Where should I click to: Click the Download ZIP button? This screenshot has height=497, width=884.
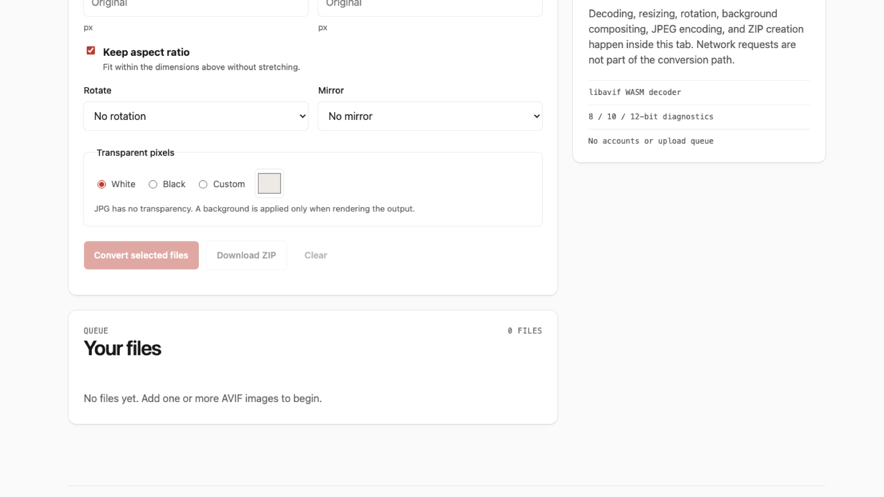[246, 255]
